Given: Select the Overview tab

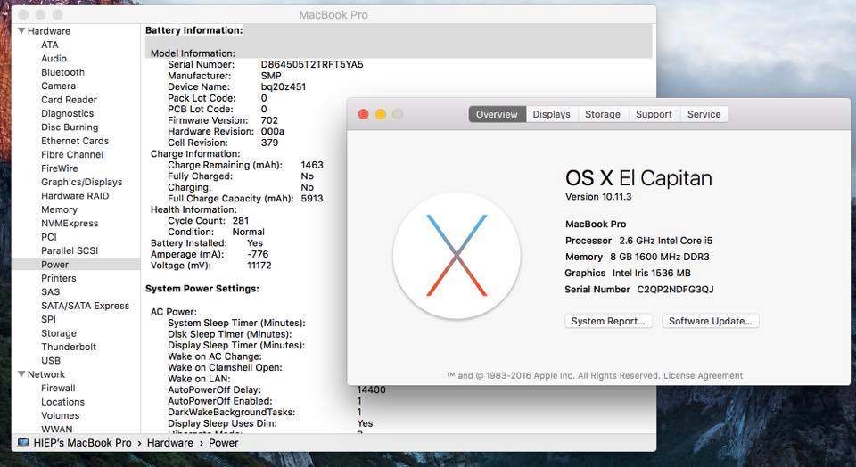Looking at the screenshot, I should coord(497,114).
